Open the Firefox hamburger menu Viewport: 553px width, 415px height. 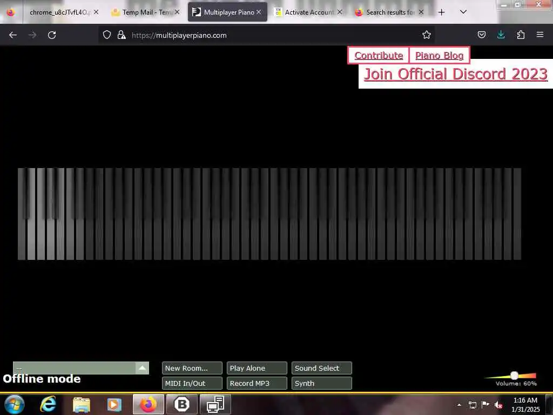(x=540, y=35)
